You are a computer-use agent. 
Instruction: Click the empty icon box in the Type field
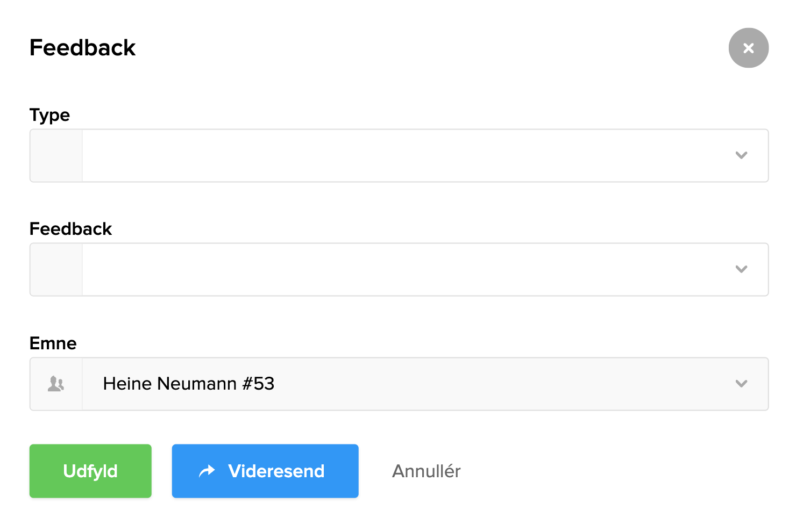click(x=56, y=155)
